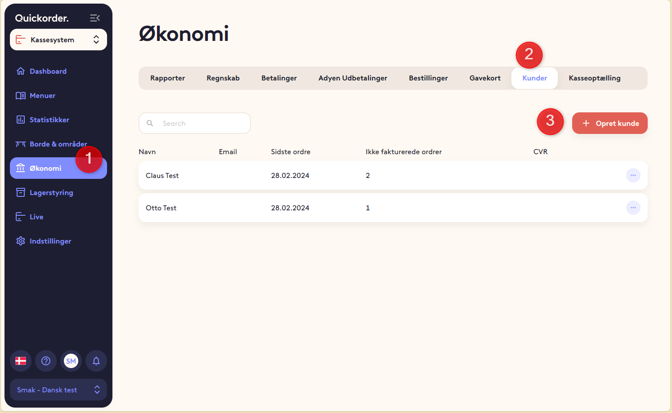The height and width of the screenshot is (413, 672).
Task: Open Indstillinger settings
Action: pyautogui.click(x=50, y=241)
